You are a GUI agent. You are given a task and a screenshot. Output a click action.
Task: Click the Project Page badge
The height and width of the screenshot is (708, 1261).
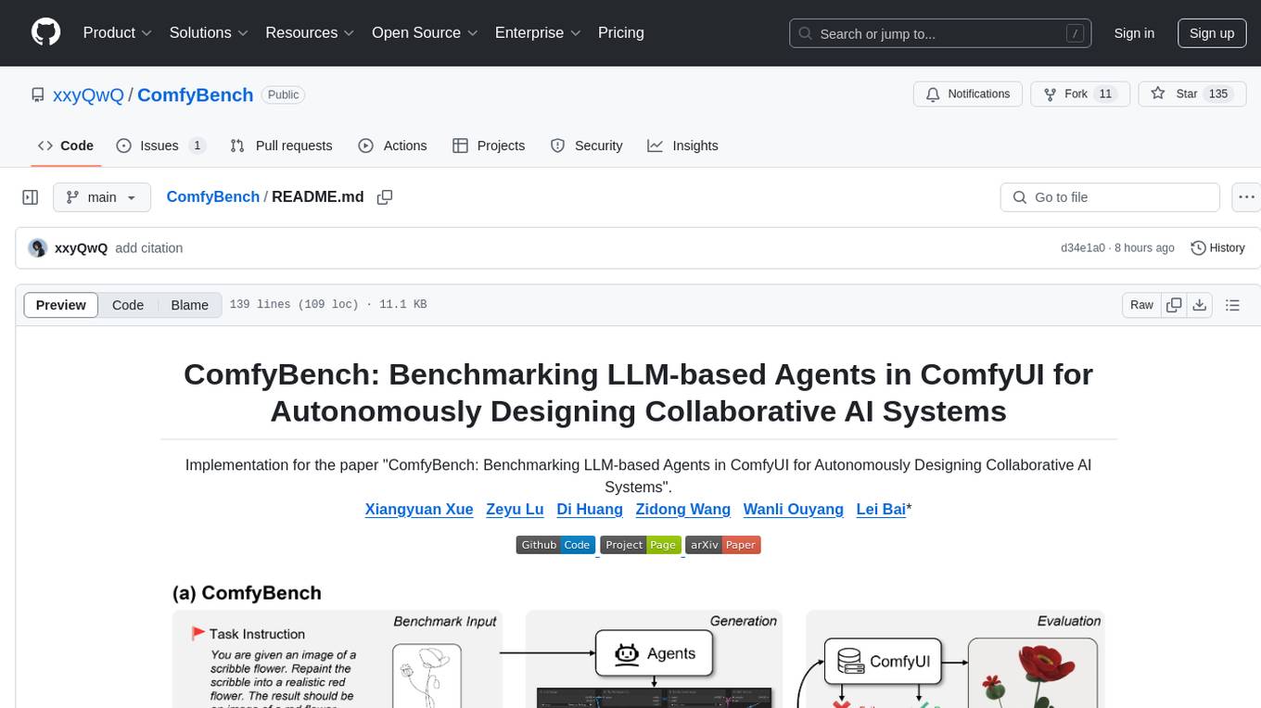click(641, 545)
